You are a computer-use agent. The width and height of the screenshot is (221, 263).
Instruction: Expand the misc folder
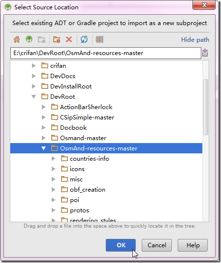click(x=53, y=179)
